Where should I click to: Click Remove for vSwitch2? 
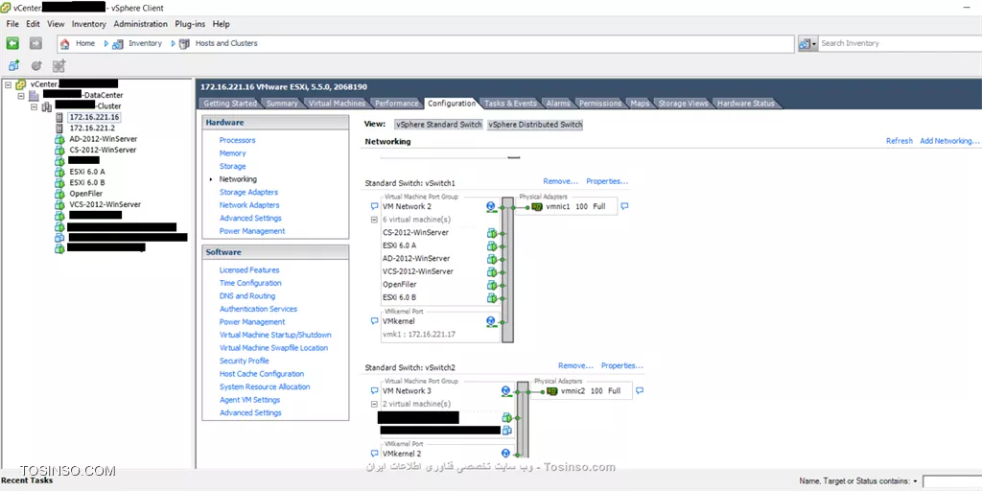(575, 365)
